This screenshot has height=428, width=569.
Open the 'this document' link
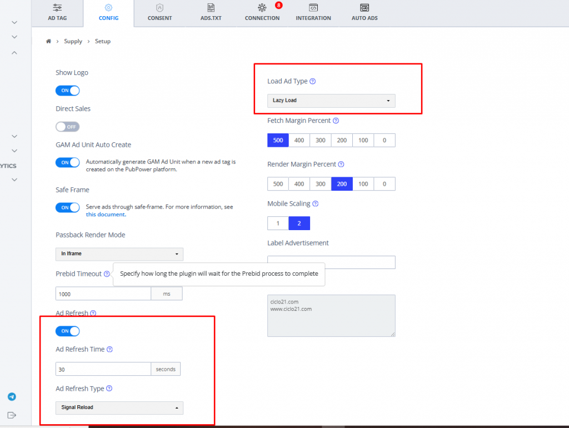(106, 215)
